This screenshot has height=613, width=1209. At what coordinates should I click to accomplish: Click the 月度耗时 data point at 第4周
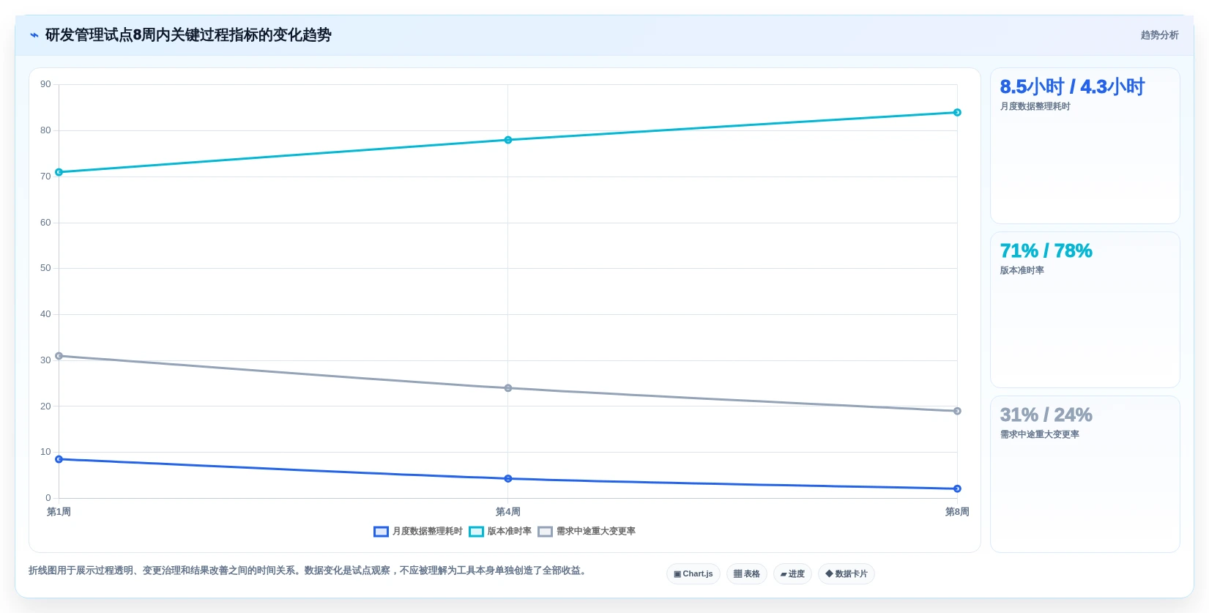[x=508, y=479]
